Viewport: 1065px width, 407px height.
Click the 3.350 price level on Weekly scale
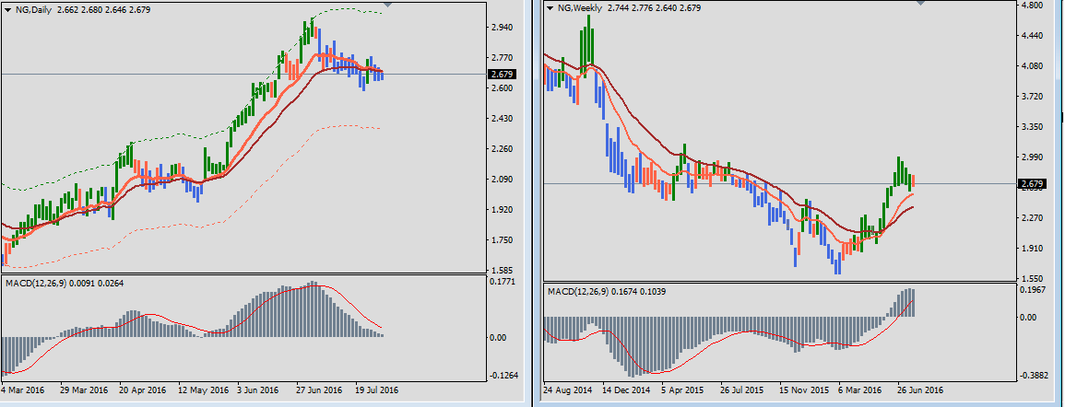(x=1031, y=127)
